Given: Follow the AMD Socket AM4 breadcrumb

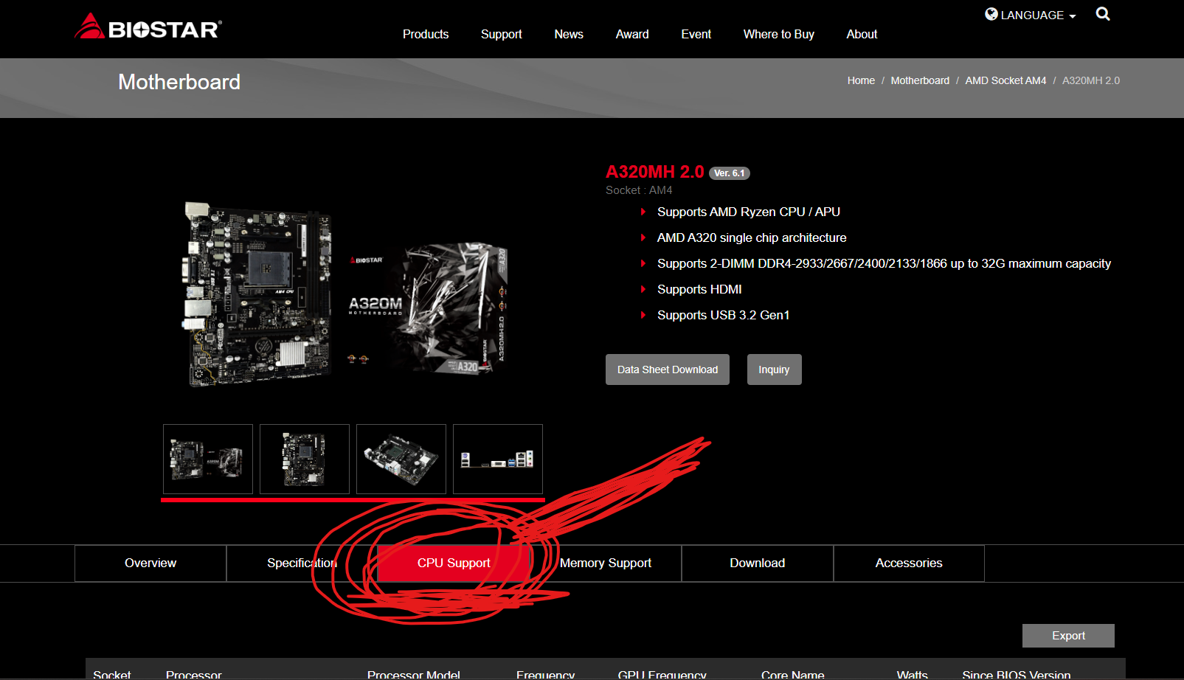Looking at the screenshot, I should 1005,80.
